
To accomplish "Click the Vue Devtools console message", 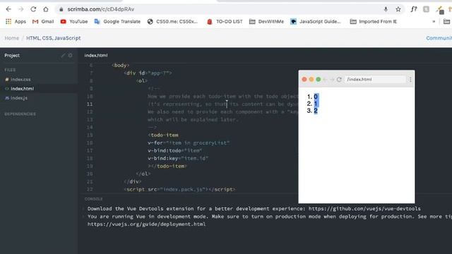I will (254, 209).
